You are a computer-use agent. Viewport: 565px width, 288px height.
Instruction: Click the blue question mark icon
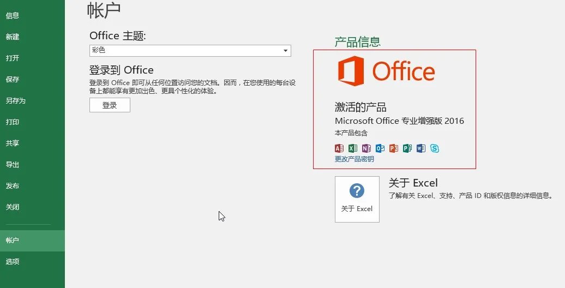[x=357, y=191]
